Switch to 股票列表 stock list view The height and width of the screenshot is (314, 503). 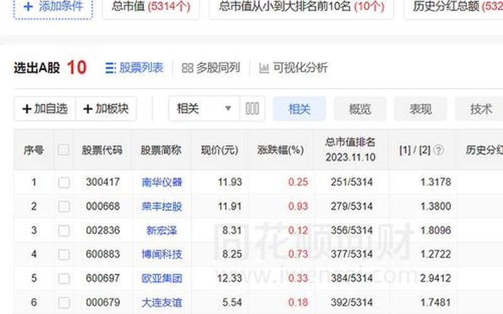click(x=135, y=68)
